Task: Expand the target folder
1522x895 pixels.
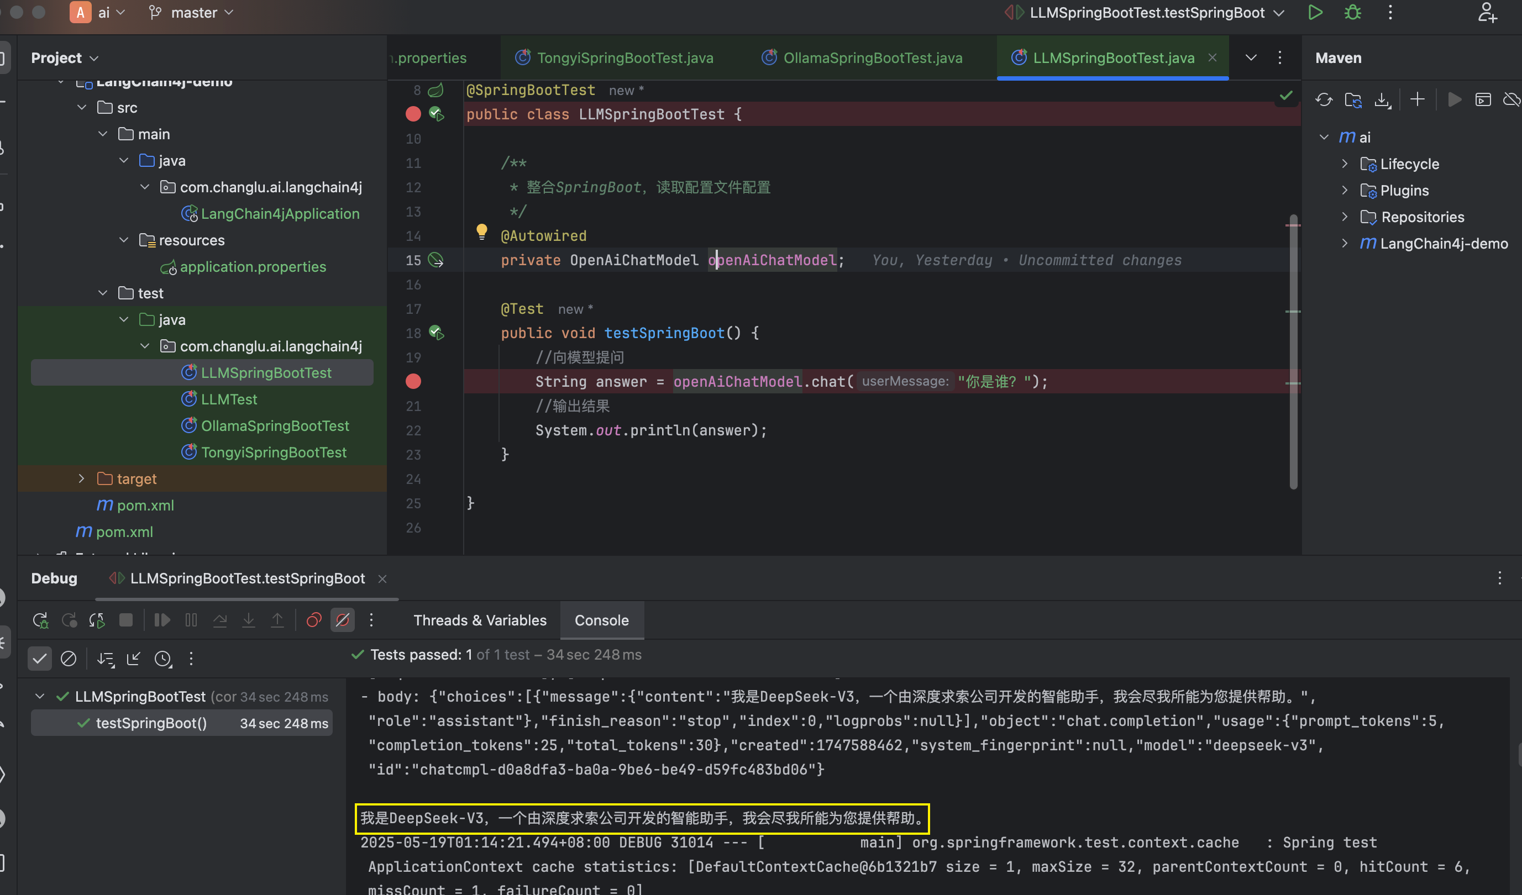Action: coord(82,478)
